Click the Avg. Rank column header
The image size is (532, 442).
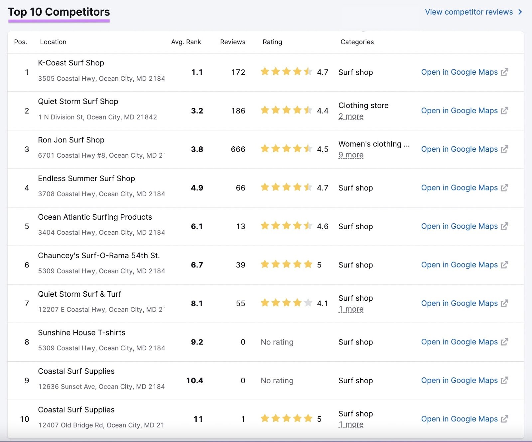(x=186, y=42)
